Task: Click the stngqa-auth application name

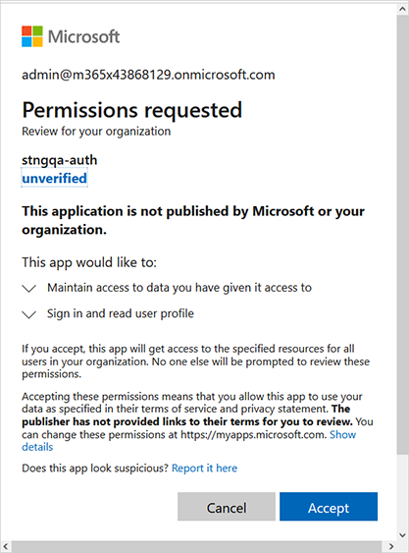Action: 60,160
